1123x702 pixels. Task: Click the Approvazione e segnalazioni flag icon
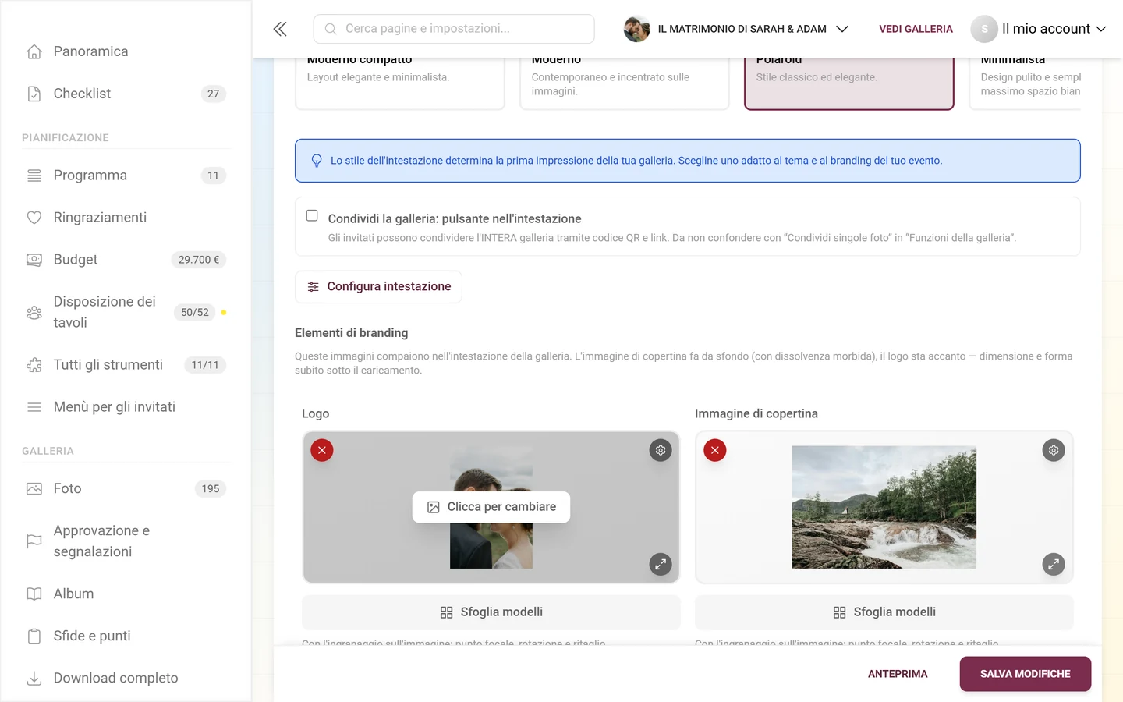34,541
